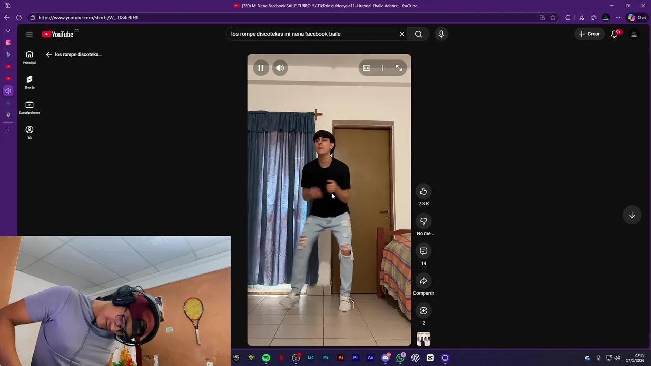Open Copilot Chat button
The height and width of the screenshot is (366, 651).
[637, 18]
